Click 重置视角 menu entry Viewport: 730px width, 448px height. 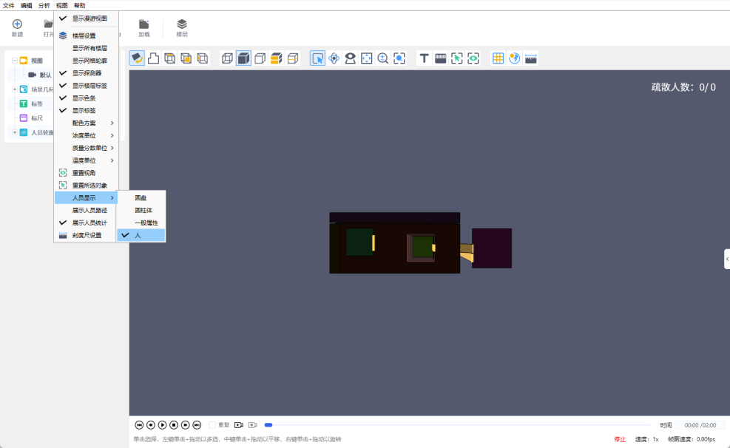point(86,173)
